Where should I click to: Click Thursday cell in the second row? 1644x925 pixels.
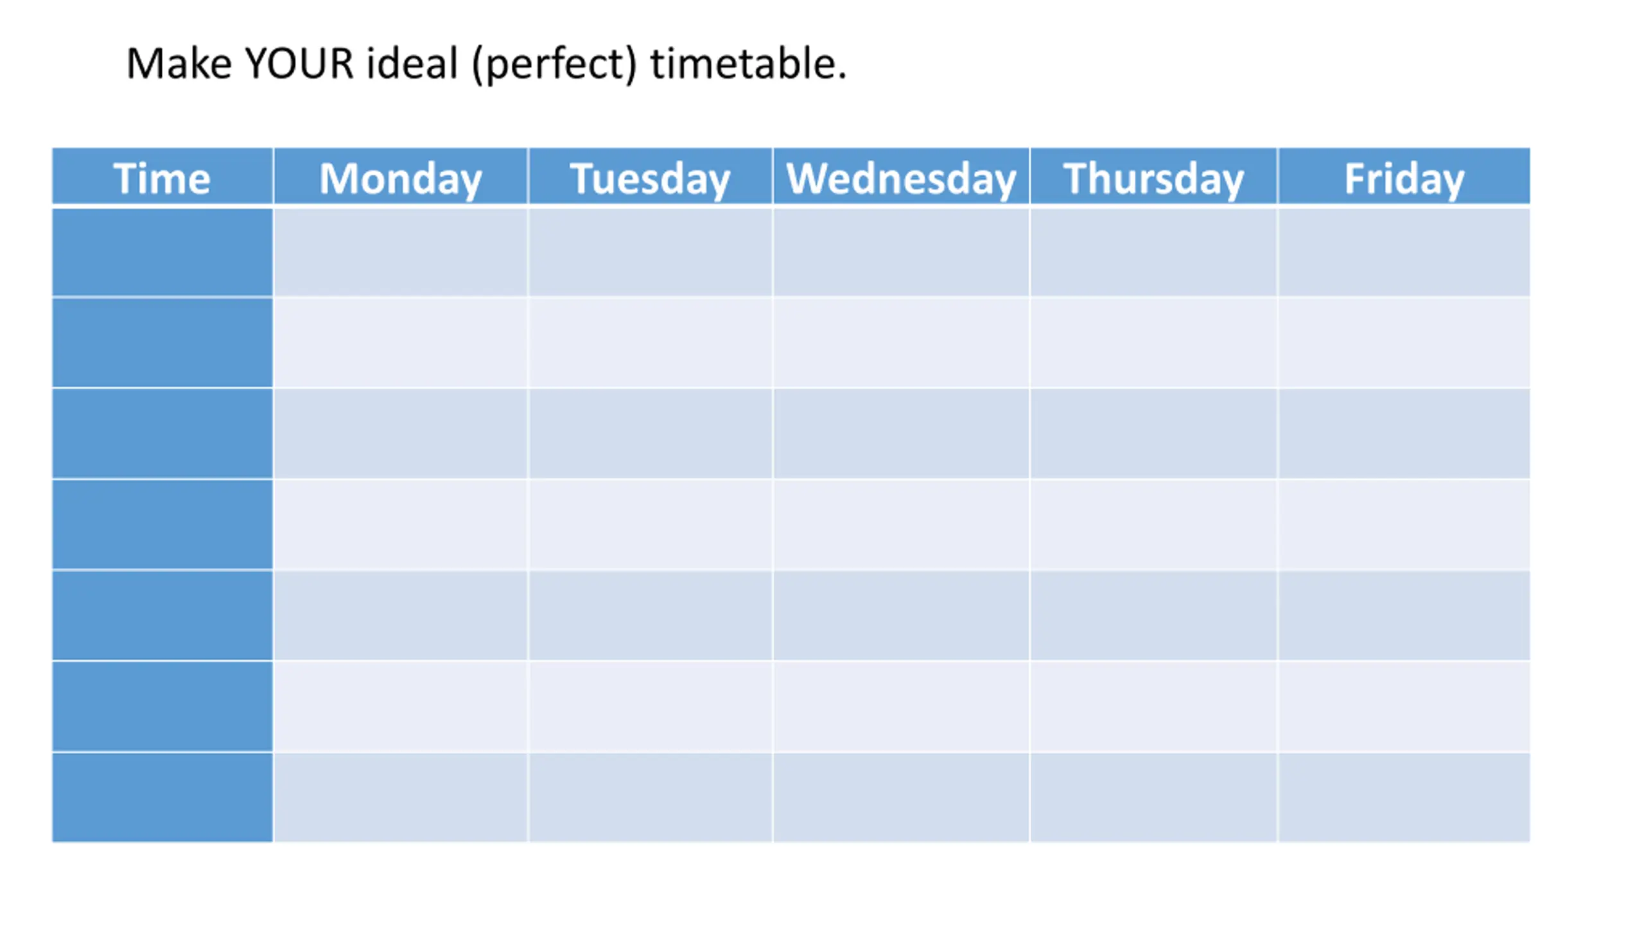(1153, 342)
